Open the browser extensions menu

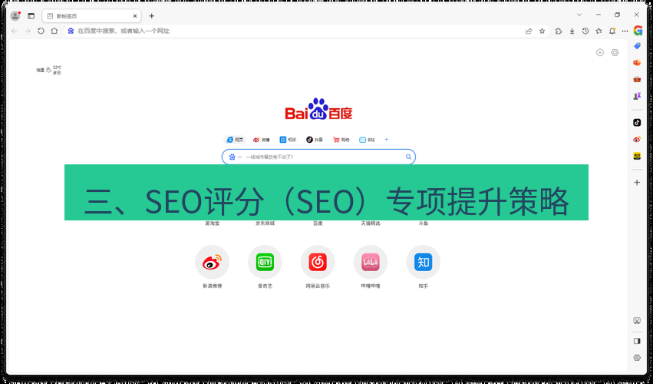[559, 31]
